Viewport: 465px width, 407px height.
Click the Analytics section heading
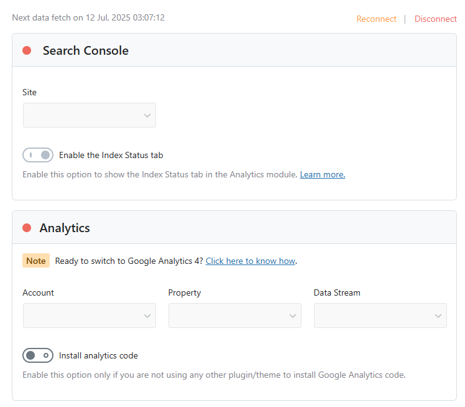tap(65, 228)
